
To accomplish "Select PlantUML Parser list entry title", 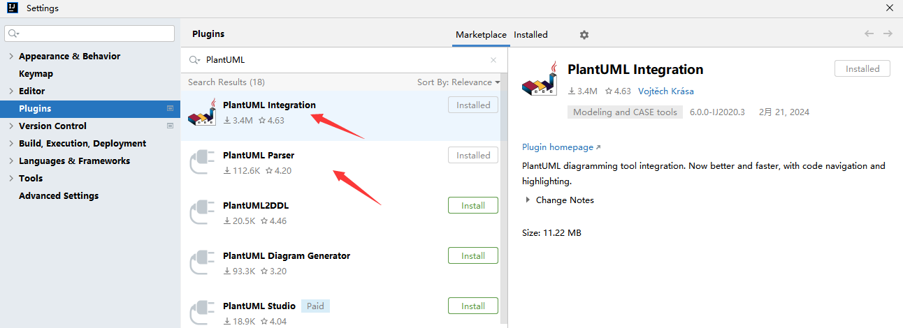I will click(x=259, y=156).
